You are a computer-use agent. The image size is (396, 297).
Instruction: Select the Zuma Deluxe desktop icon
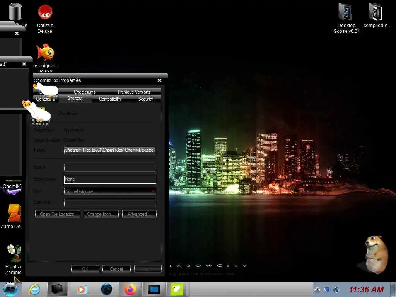tap(14, 213)
